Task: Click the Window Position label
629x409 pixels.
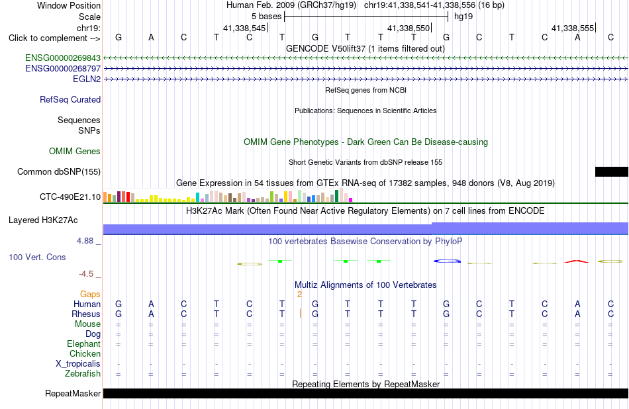Action: coord(69,5)
